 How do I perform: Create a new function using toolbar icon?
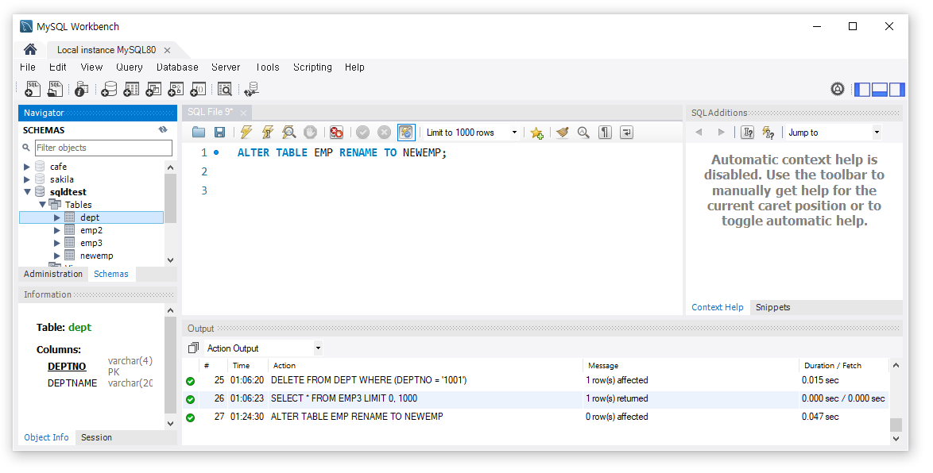tap(198, 89)
